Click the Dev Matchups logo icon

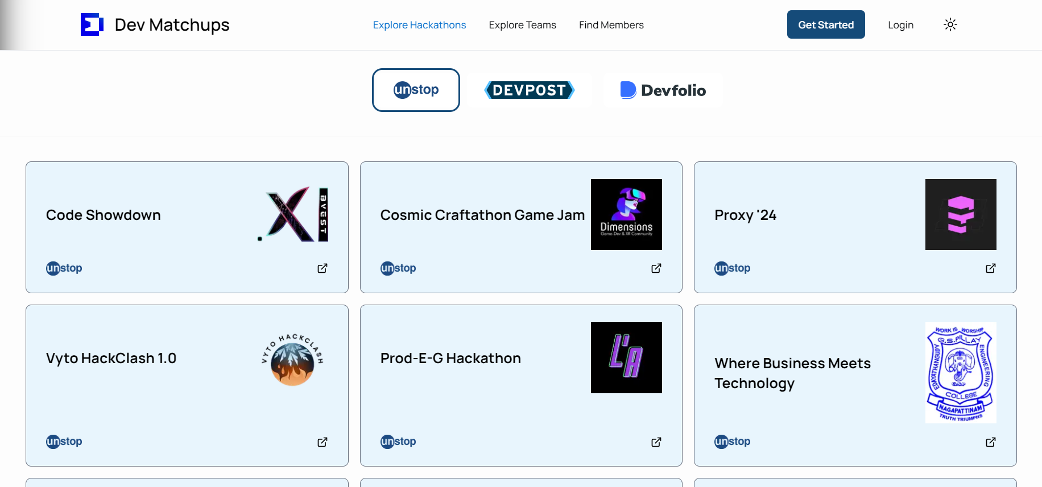[x=92, y=24]
